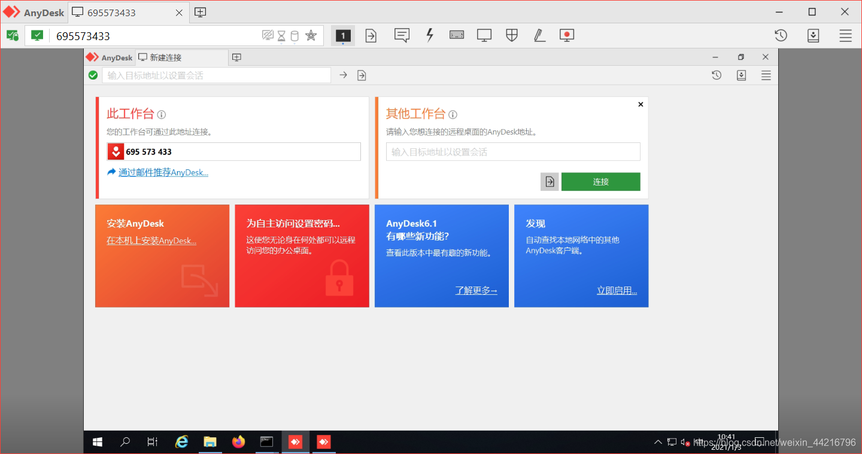862x454 pixels.
Task: Click the green check status icon in remote window
Action: pyautogui.click(x=93, y=75)
